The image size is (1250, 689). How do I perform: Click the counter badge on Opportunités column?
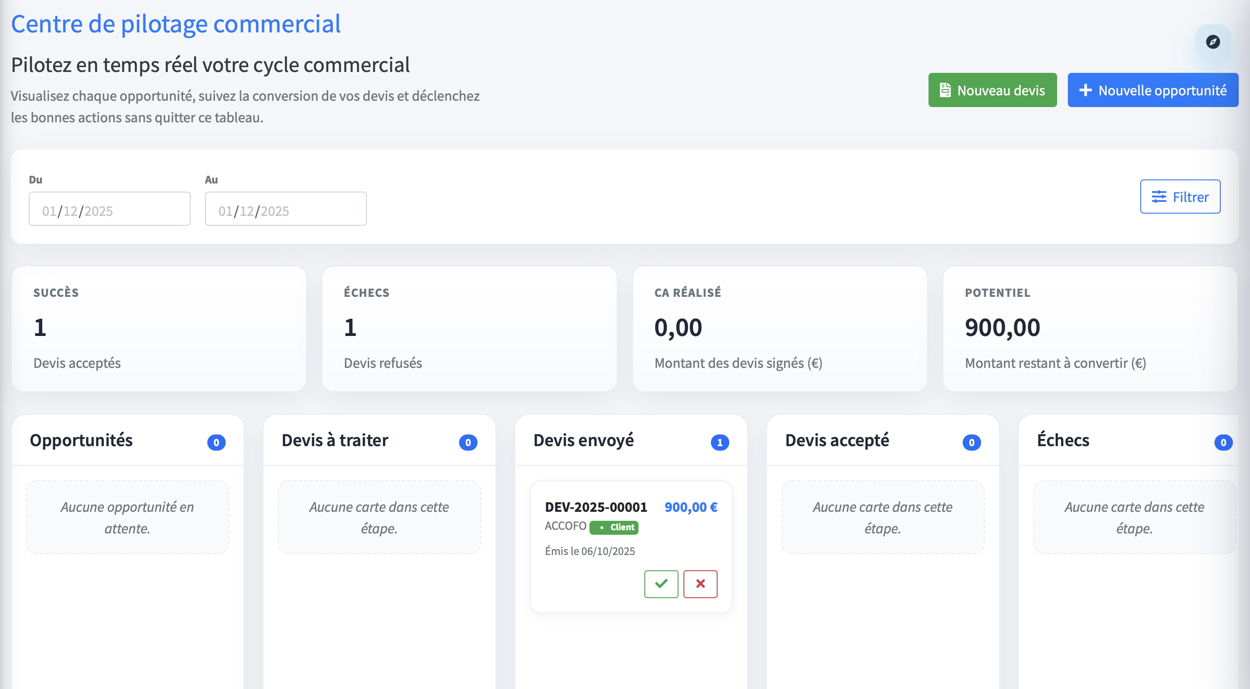click(x=216, y=442)
